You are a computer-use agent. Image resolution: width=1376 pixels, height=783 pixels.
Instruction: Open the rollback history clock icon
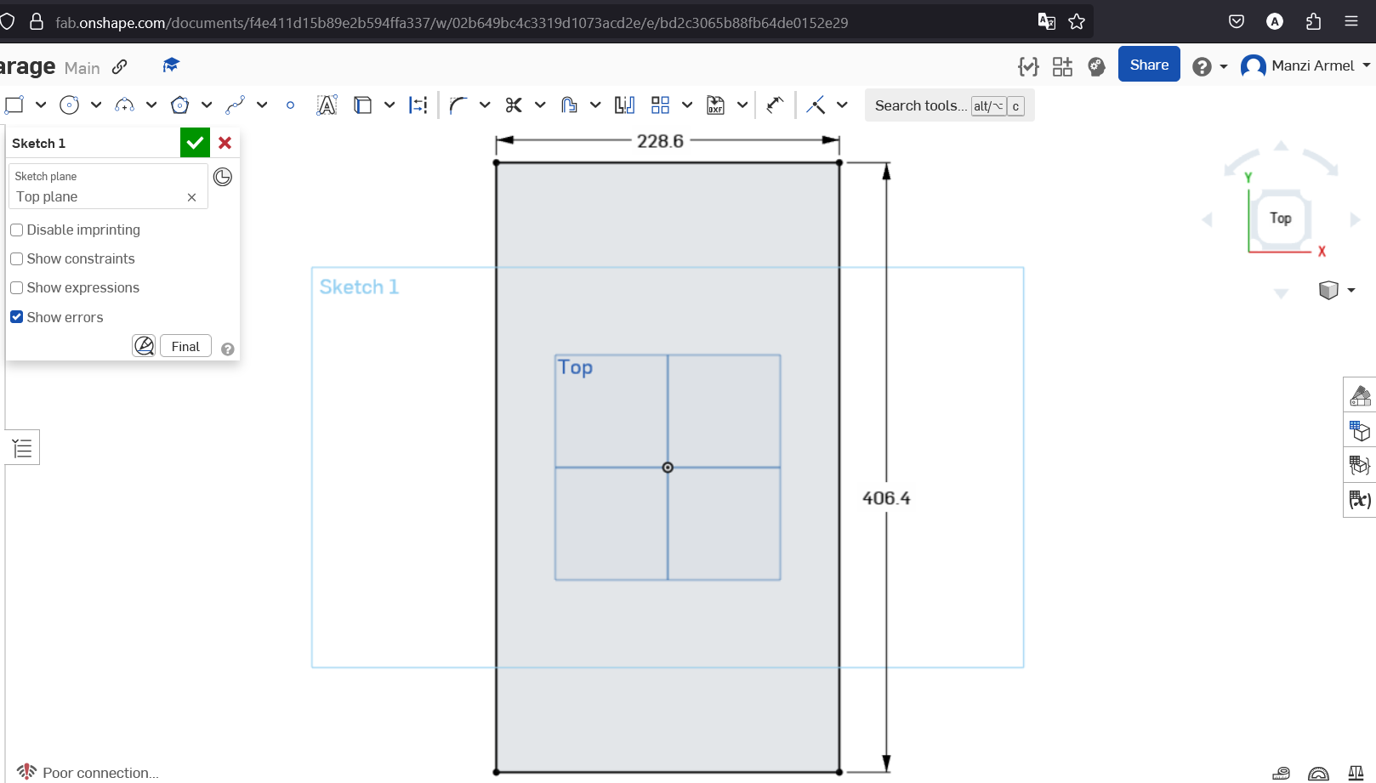coord(223,177)
